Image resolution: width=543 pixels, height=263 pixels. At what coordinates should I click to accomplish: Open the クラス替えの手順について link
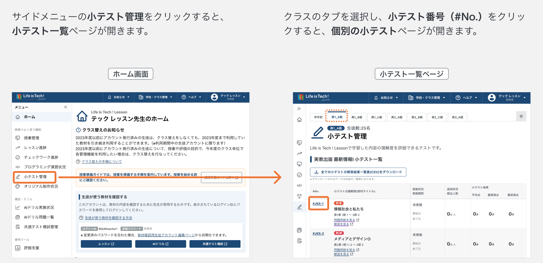[x=102, y=162]
